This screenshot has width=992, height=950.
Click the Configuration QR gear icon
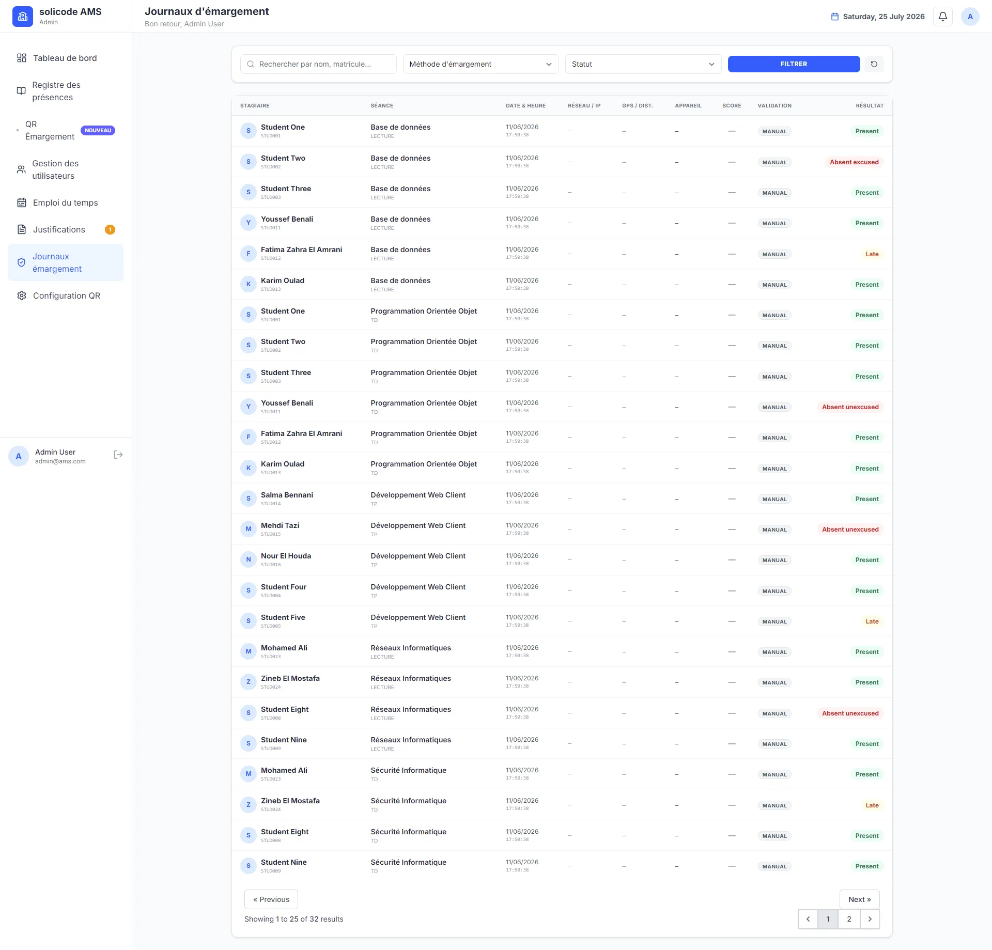pos(22,295)
